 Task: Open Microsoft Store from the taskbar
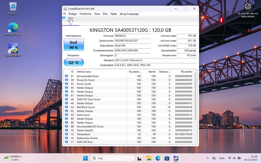167,158
